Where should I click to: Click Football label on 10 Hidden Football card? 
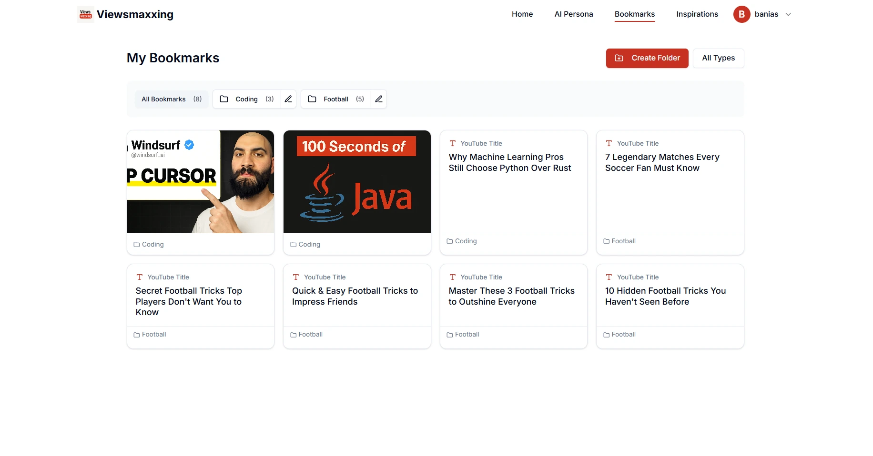623,335
